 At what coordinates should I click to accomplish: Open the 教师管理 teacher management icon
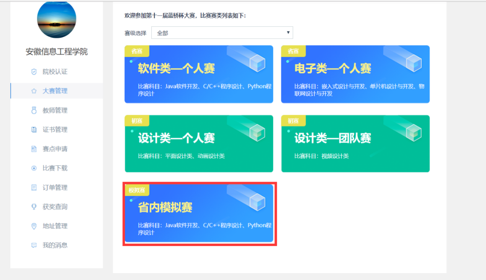click(x=33, y=110)
